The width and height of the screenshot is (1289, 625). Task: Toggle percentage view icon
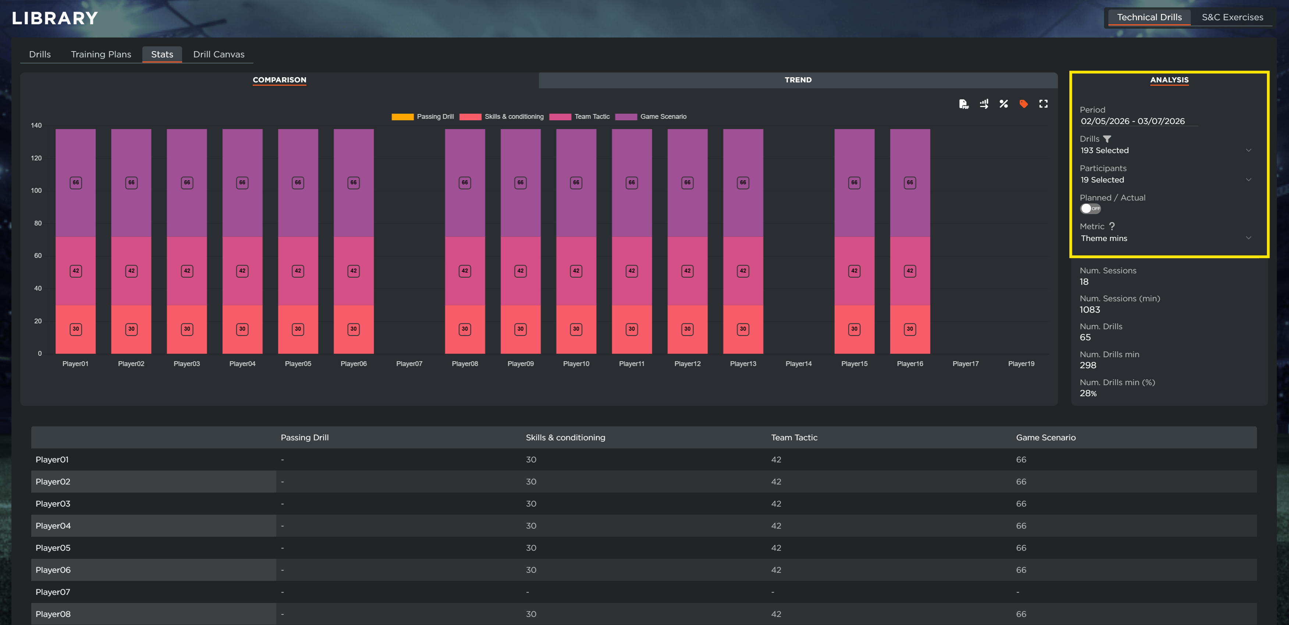click(1003, 104)
